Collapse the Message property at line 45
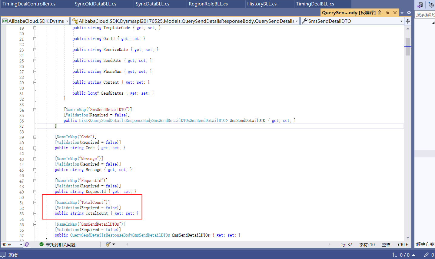 pos(35,170)
